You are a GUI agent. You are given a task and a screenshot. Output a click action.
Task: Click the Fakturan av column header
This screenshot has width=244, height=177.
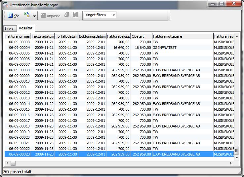[x=224, y=36]
